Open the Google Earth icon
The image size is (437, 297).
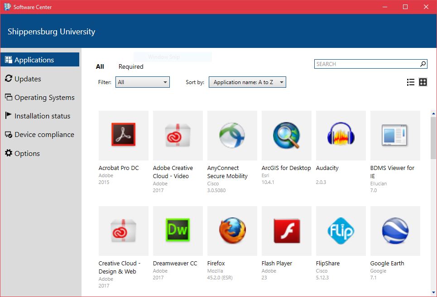[x=395, y=231]
